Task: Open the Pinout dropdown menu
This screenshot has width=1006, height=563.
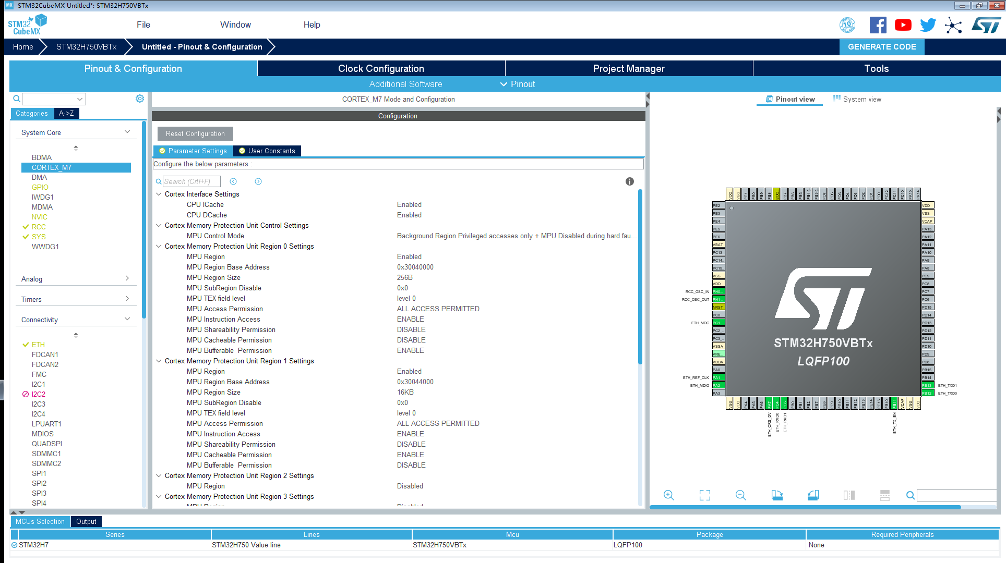Action: pyautogui.click(x=518, y=84)
